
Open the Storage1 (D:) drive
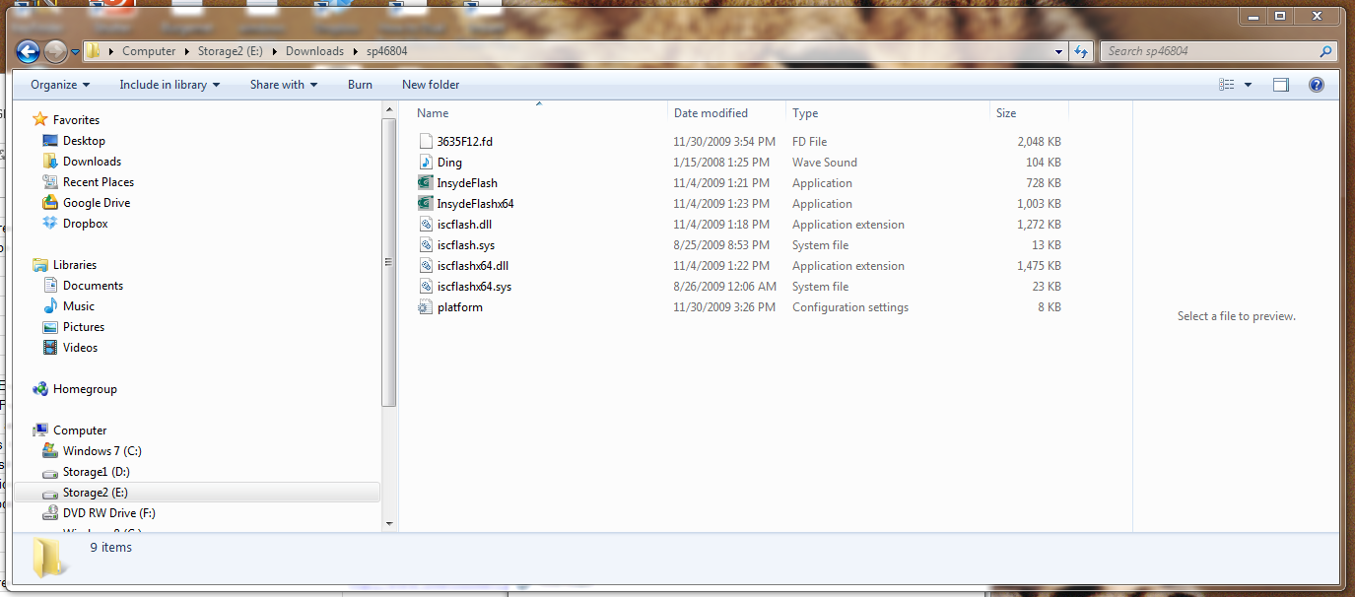(96, 472)
